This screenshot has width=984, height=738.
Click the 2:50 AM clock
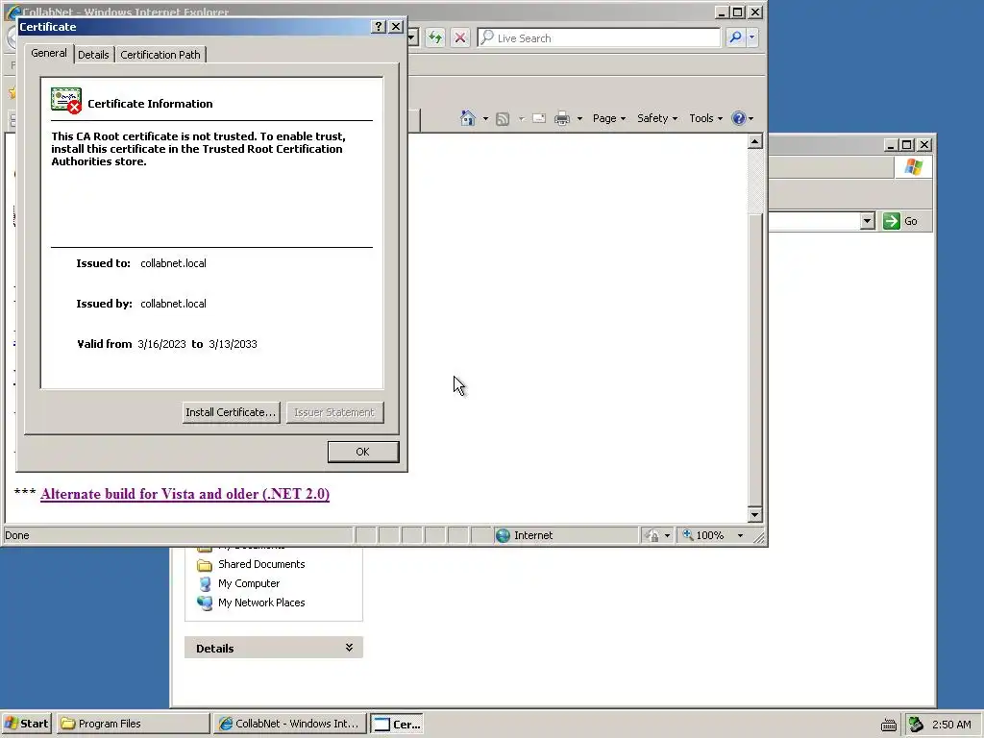(x=951, y=725)
